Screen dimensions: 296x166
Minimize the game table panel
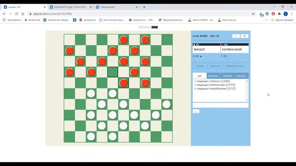coord(236,36)
